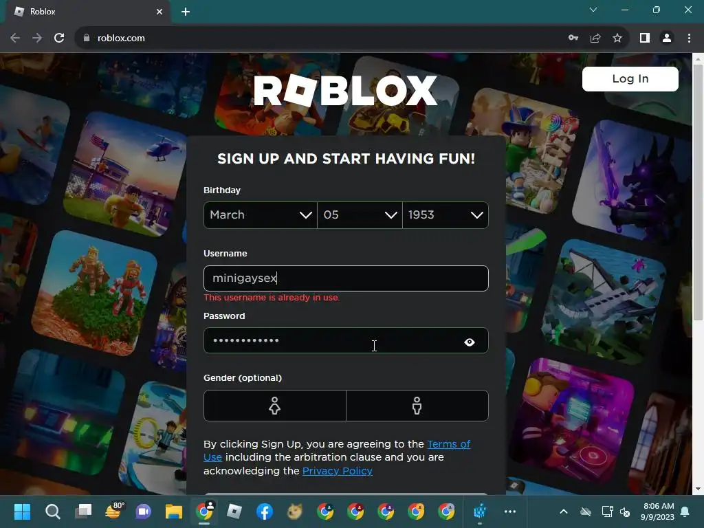Click the OneDrive cloud tray icon
The width and height of the screenshot is (704, 528).
(x=586, y=511)
